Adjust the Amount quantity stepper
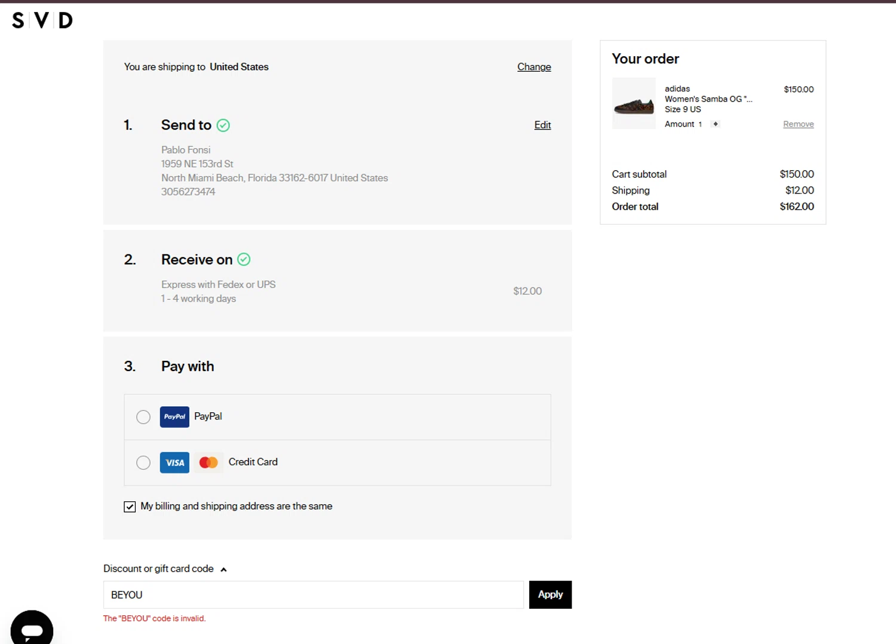The height and width of the screenshot is (644, 896). (x=715, y=124)
